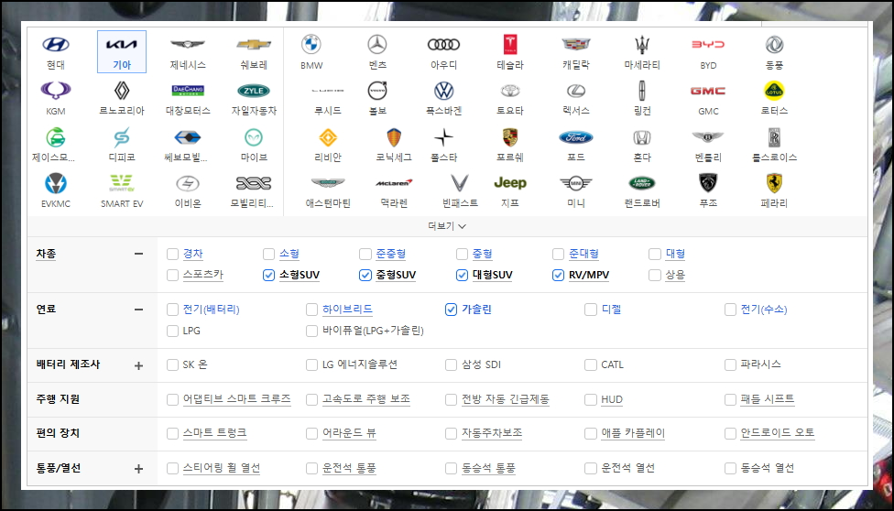This screenshot has height=511, width=894.
Task: Click the 전기(수소) fuel link
Action: click(763, 310)
